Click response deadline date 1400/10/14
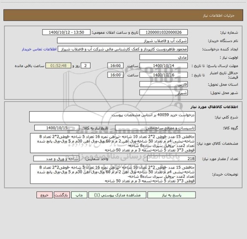This screenshot has width=247, height=239. 163,66
